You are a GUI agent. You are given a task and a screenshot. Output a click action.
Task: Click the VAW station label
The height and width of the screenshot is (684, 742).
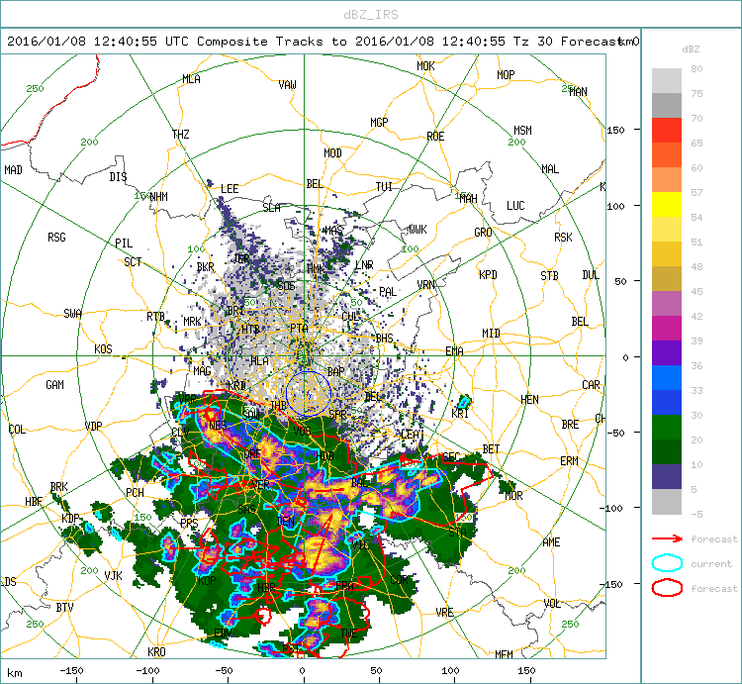(287, 85)
